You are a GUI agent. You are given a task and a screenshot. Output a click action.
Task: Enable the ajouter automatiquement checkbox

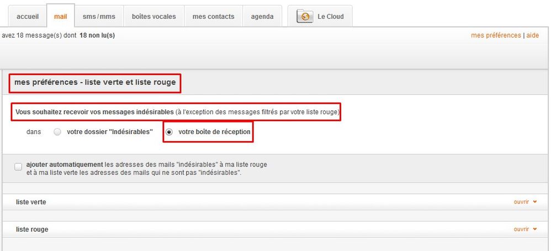click(18, 167)
